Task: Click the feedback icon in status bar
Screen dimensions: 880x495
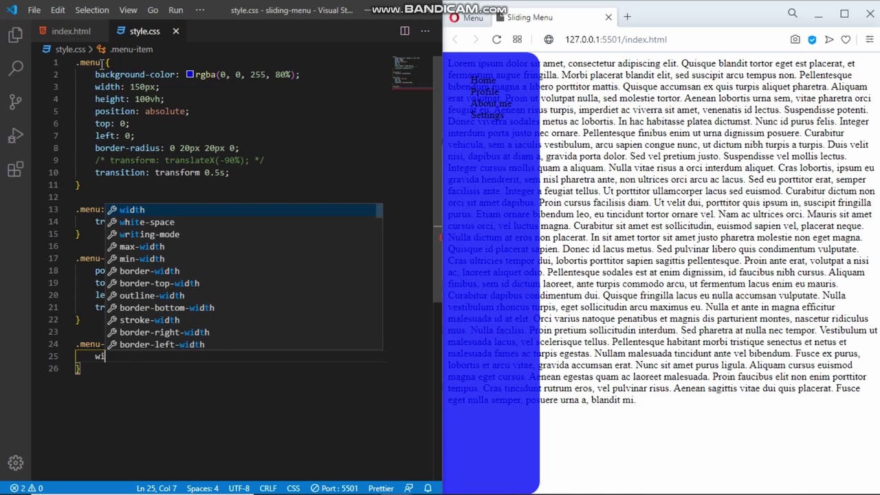Action: click(x=409, y=488)
